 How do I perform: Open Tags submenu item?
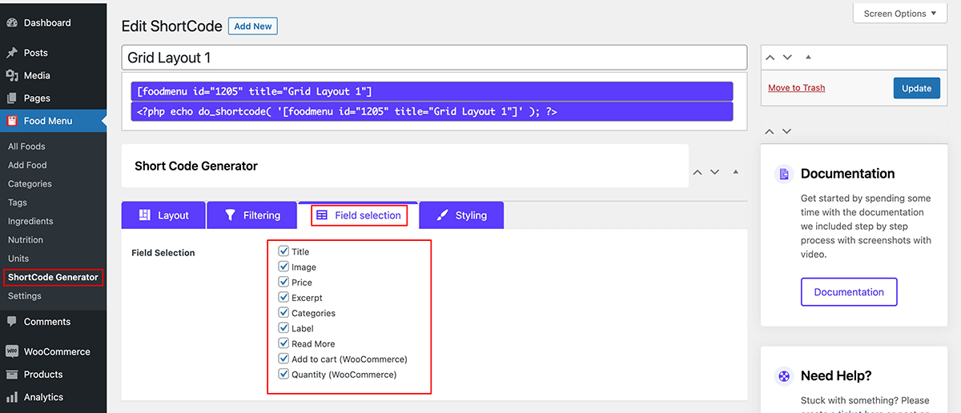18,202
